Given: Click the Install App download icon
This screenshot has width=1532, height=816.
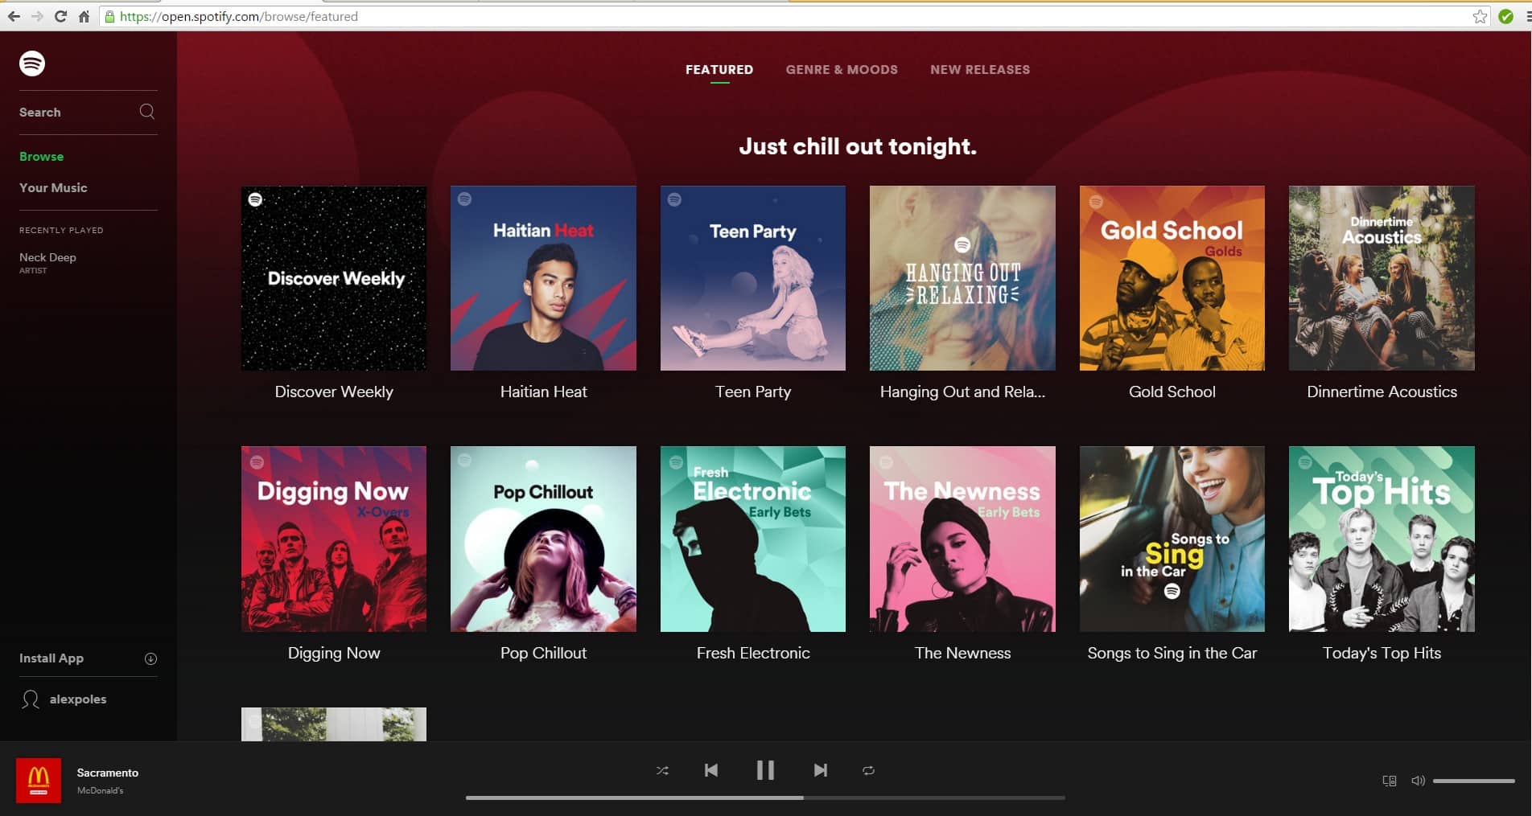Looking at the screenshot, I should [150, 658].
